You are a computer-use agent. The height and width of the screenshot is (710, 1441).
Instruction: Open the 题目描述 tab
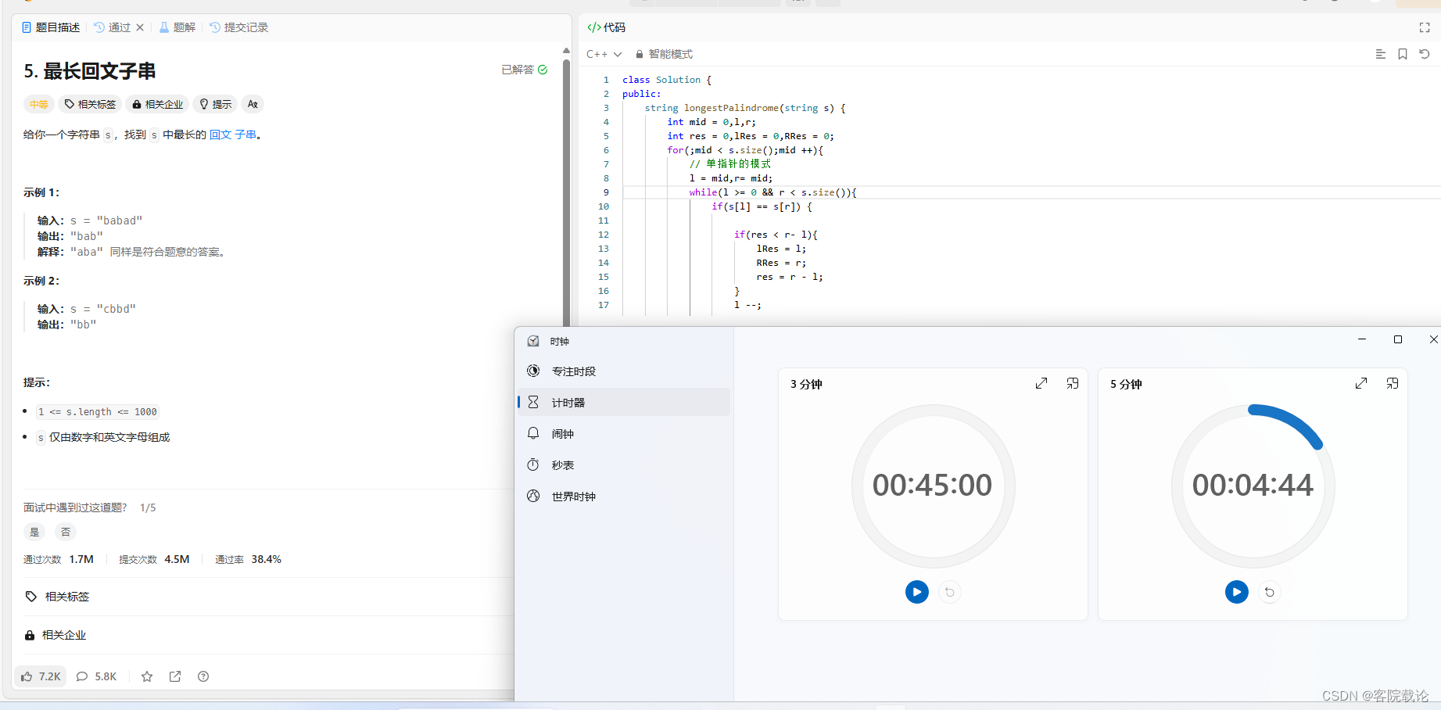pos(51,27)
